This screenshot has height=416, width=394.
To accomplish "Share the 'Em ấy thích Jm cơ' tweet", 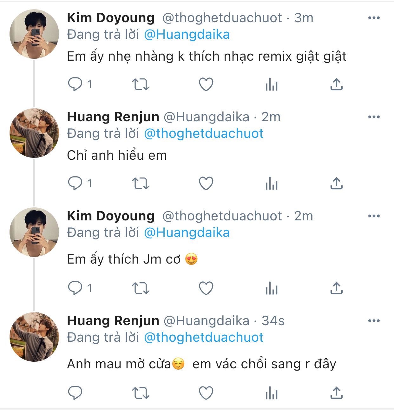I will point(336,288).
